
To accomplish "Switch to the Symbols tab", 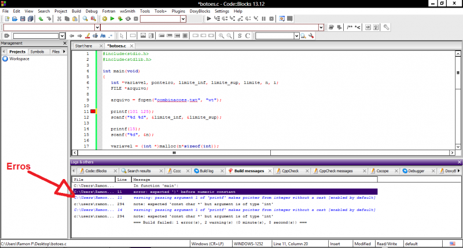I will [x=37, y=52].
